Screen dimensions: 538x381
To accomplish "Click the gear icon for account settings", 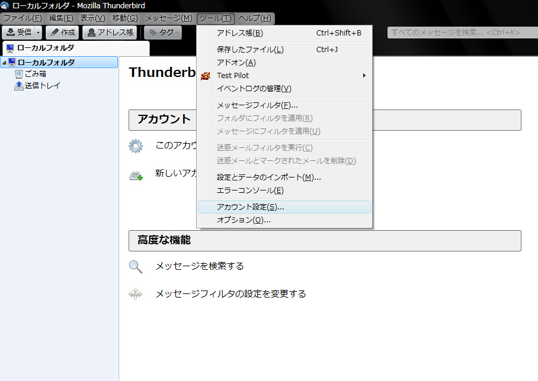I will pyautogui.click(x=136, y=146).
